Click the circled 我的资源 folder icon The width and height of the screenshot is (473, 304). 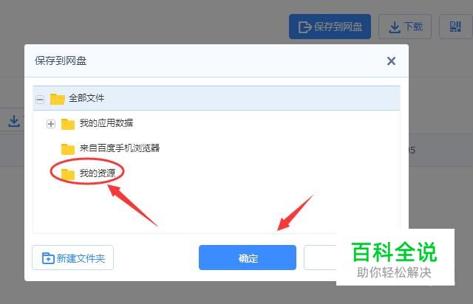(68, 174)
